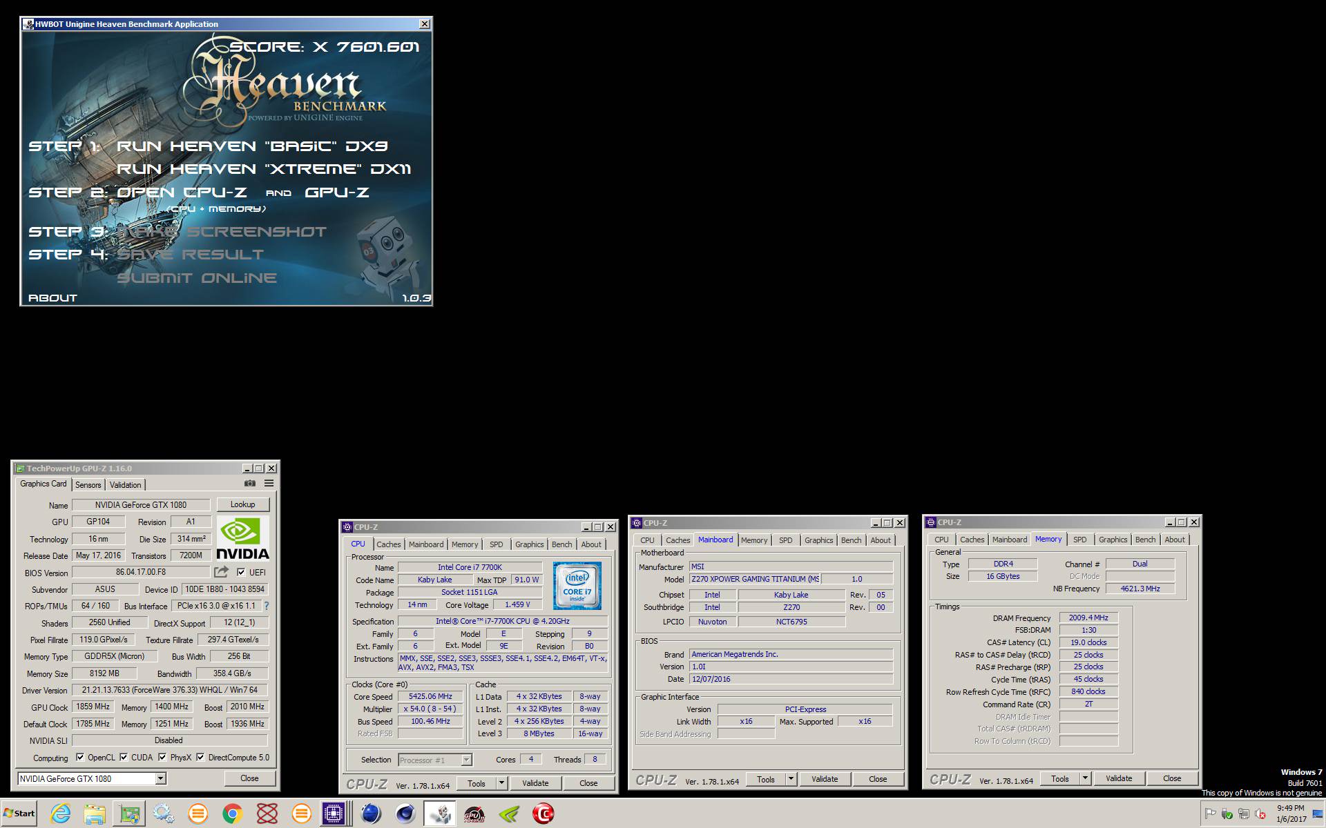The width and height of the screenshot is (1326, 828).
Task: Switch to CPU-Z purple chip taskbar icon
Action: tap(334, 814)
